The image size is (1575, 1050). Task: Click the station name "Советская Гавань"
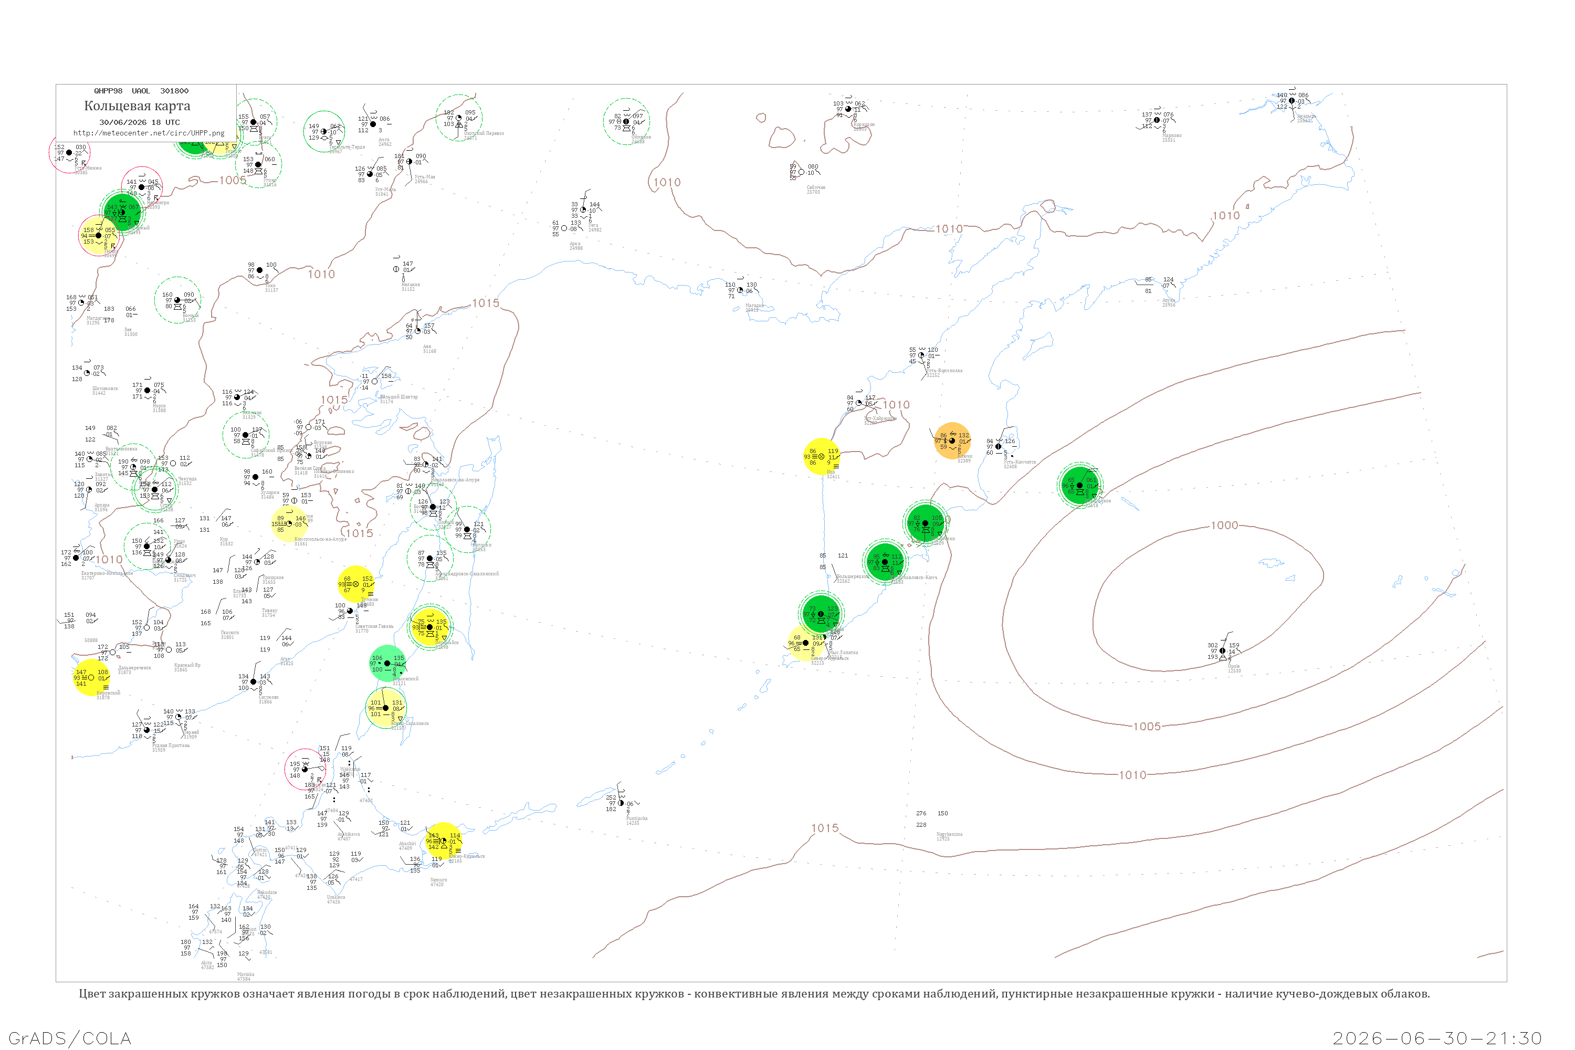[x=374, y=626]
